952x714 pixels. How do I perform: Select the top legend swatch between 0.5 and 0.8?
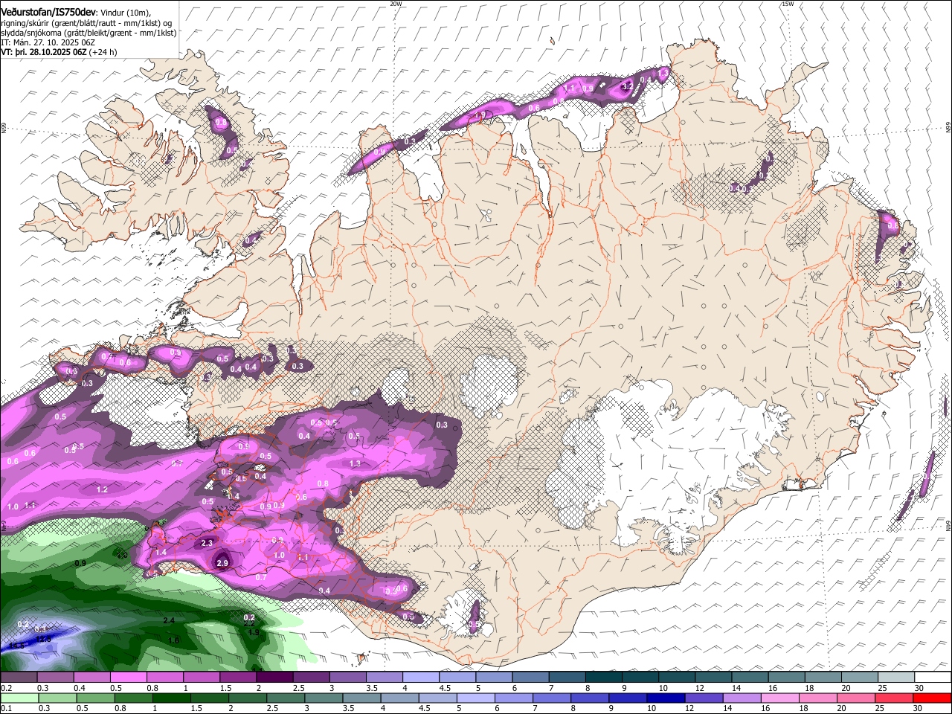(127, 677)
